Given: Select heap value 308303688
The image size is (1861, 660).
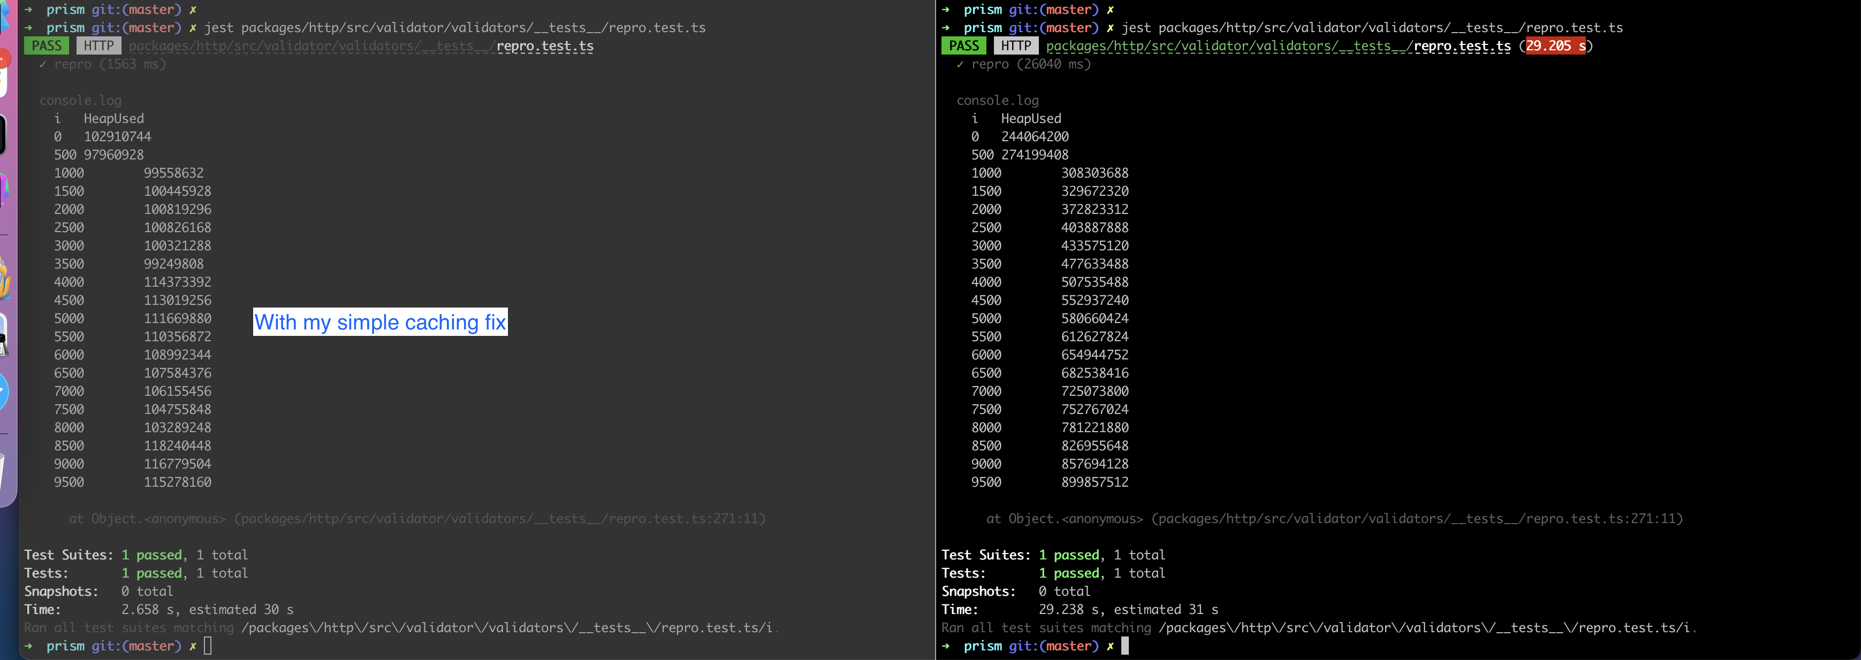Looking at the screenshot, I should tap(1095, 173).
